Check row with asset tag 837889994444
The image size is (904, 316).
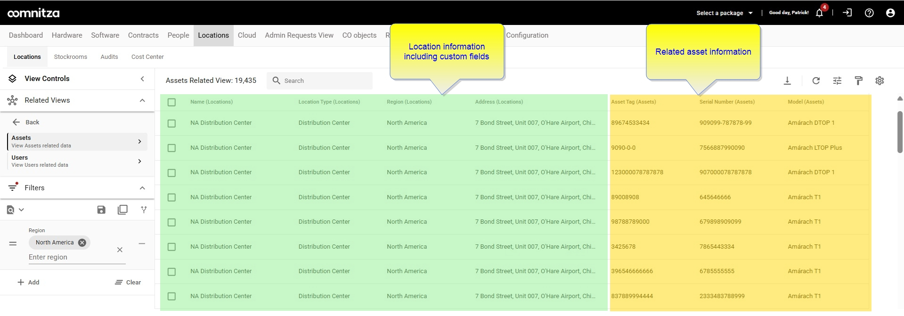[171, 296]
